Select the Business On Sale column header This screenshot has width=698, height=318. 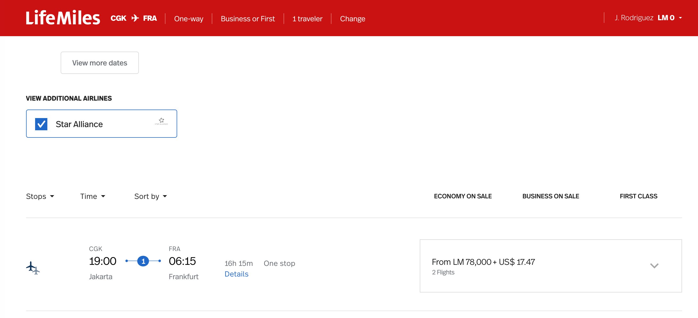550,196
